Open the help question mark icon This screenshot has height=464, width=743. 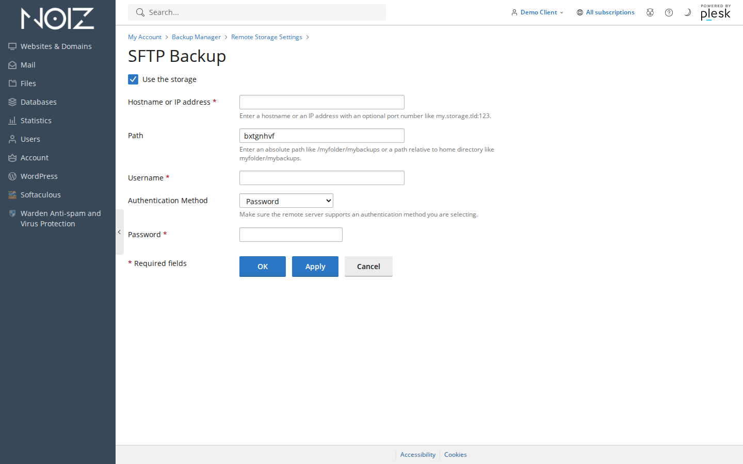click(x=669, y=12)
